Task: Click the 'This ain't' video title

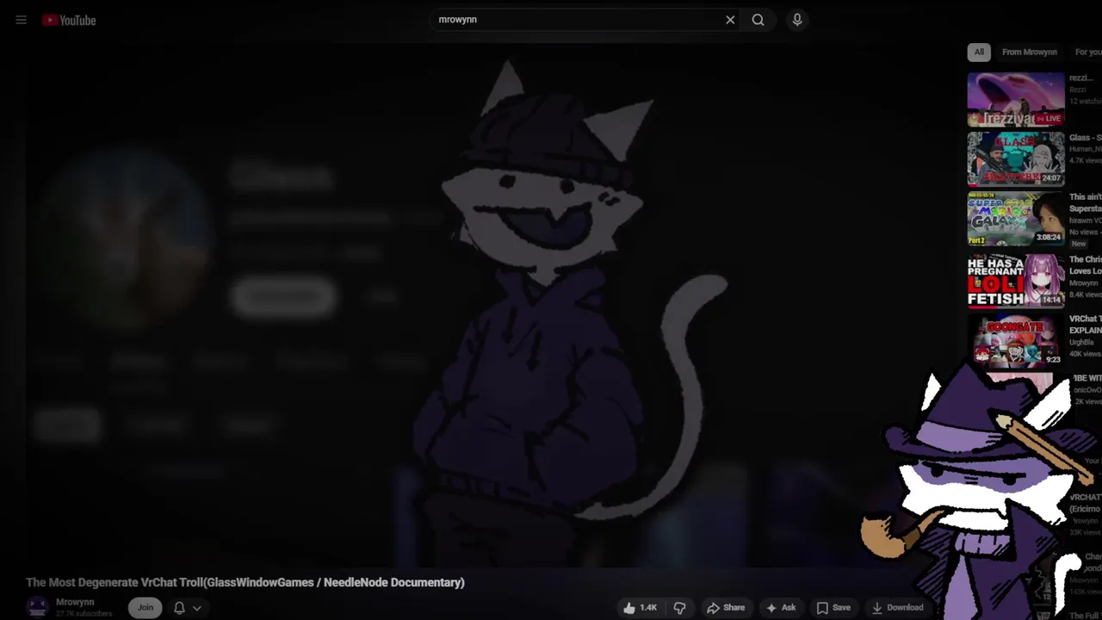Action: point(1085,202)
